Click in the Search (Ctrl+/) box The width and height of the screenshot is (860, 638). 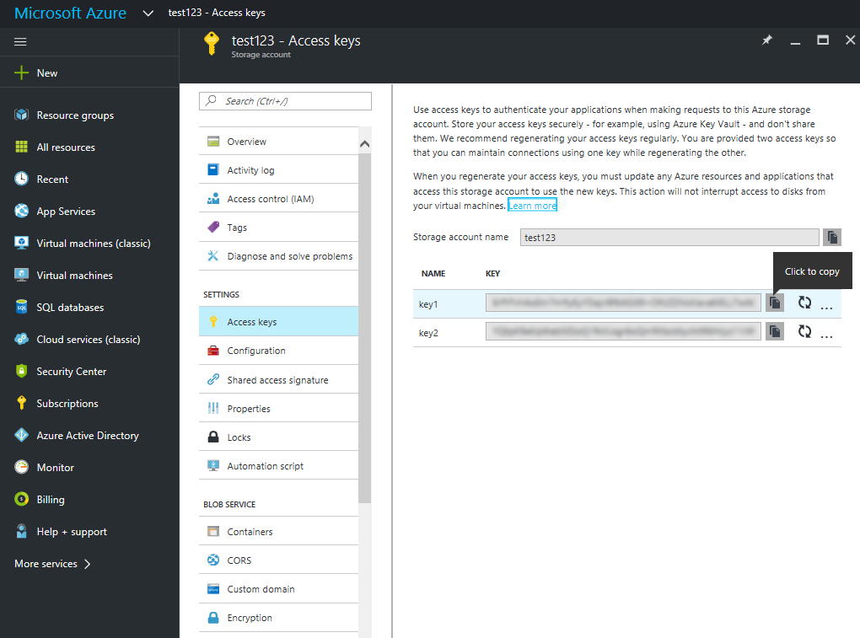tap(285, 101)
